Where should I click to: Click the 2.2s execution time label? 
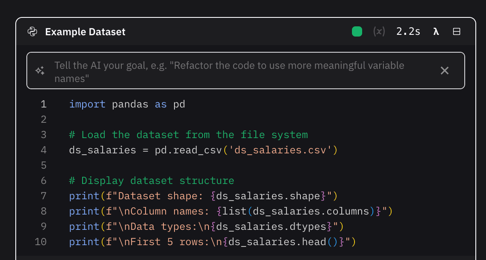click(408, 32)
